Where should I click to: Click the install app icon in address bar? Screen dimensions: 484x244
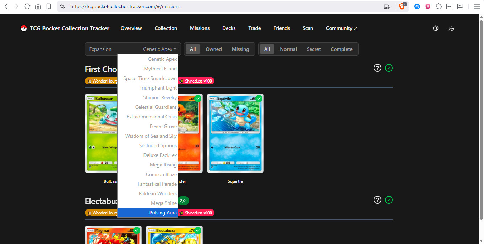(x=387, y=6)
